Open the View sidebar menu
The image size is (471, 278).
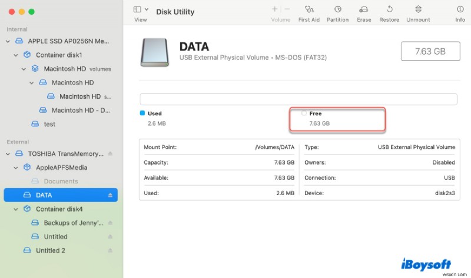(x=141, y=9)
